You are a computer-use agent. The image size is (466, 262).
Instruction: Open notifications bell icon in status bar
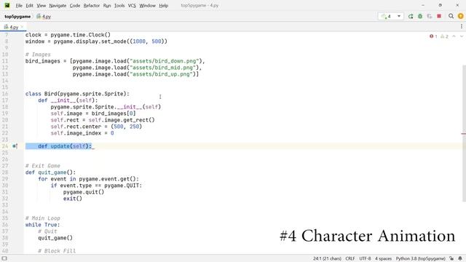click(x=460, y=258)
